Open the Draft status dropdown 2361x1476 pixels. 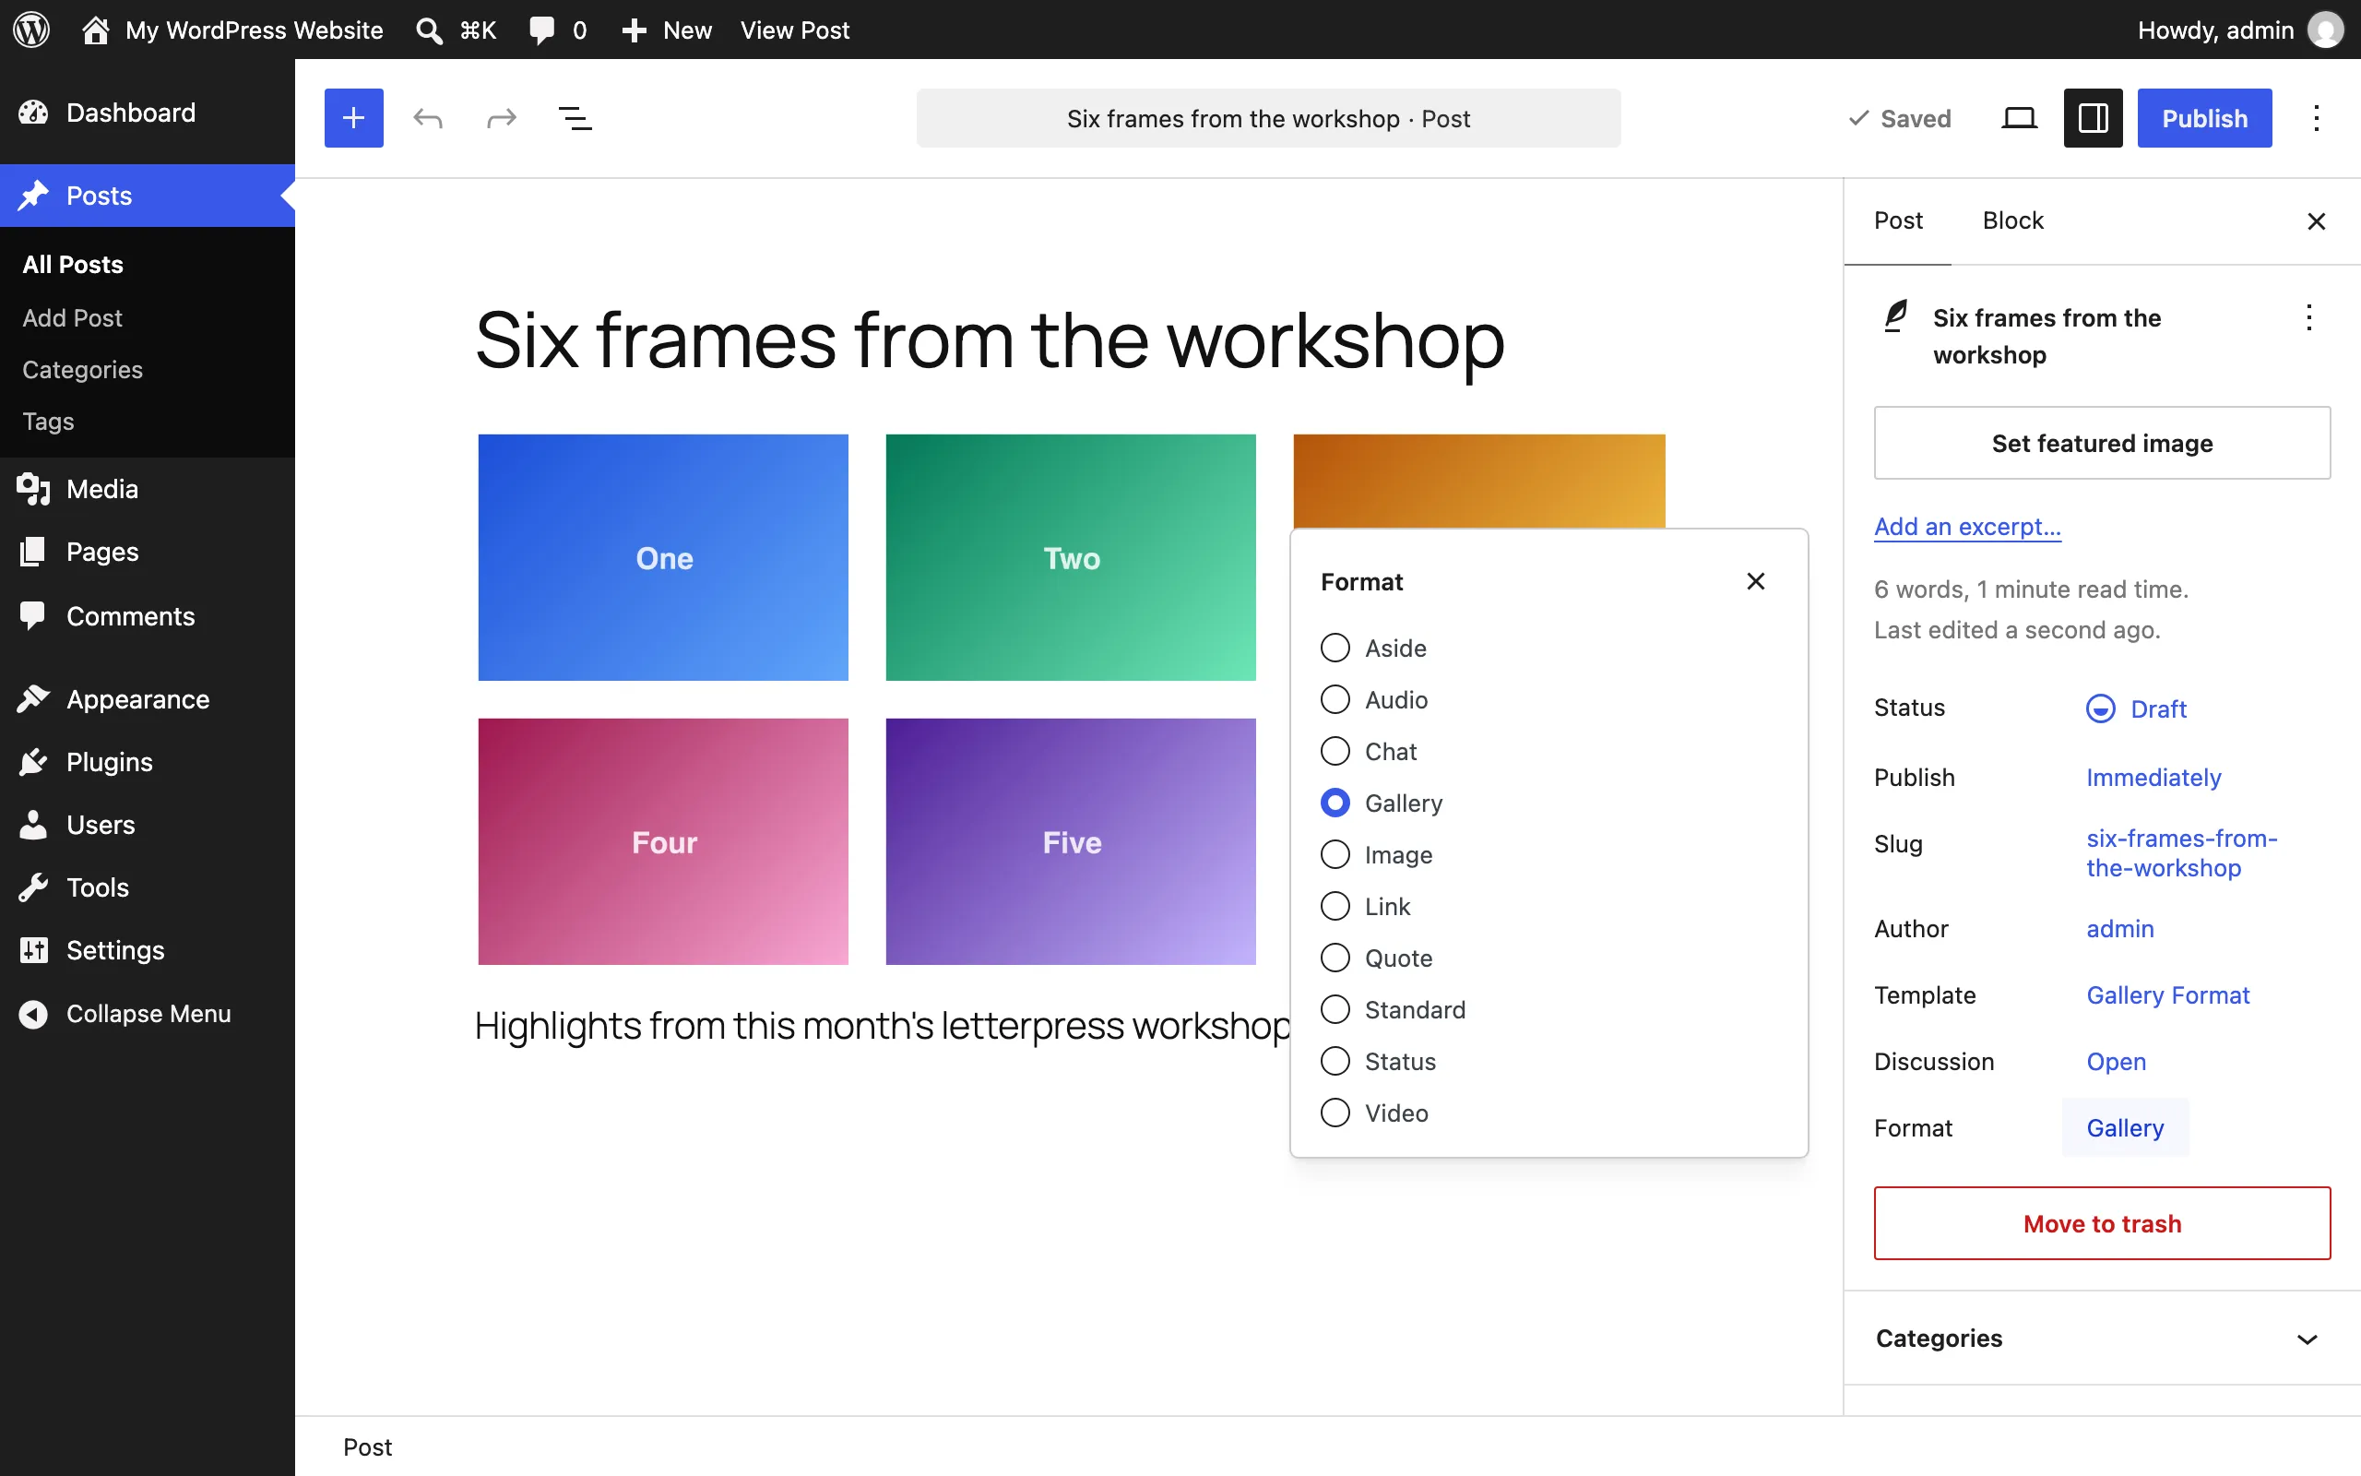2137,708
